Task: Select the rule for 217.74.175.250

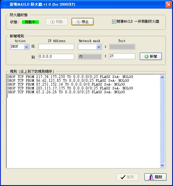Action: [x=70, y=77]
